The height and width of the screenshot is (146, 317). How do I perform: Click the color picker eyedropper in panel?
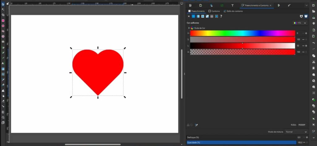(196, 125)
